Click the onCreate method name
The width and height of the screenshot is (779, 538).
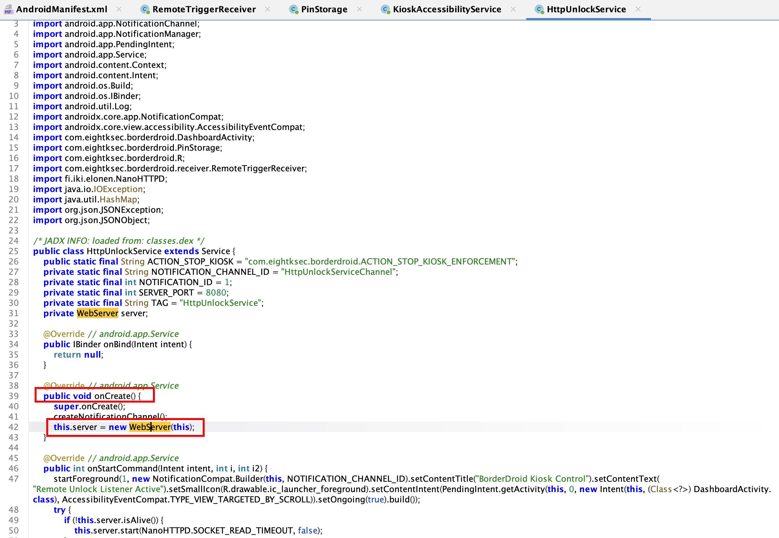tap(112, 396)
